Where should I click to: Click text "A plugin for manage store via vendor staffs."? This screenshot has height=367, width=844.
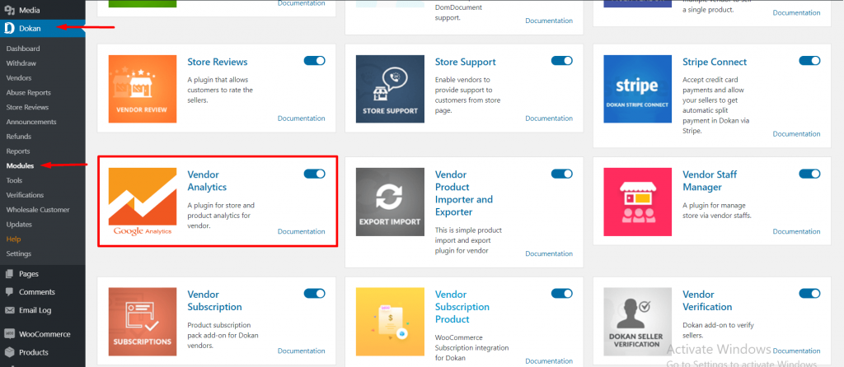[x=717, y=211]
